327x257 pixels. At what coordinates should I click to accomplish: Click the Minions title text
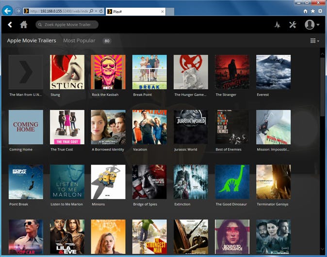(x=98, y=204)
